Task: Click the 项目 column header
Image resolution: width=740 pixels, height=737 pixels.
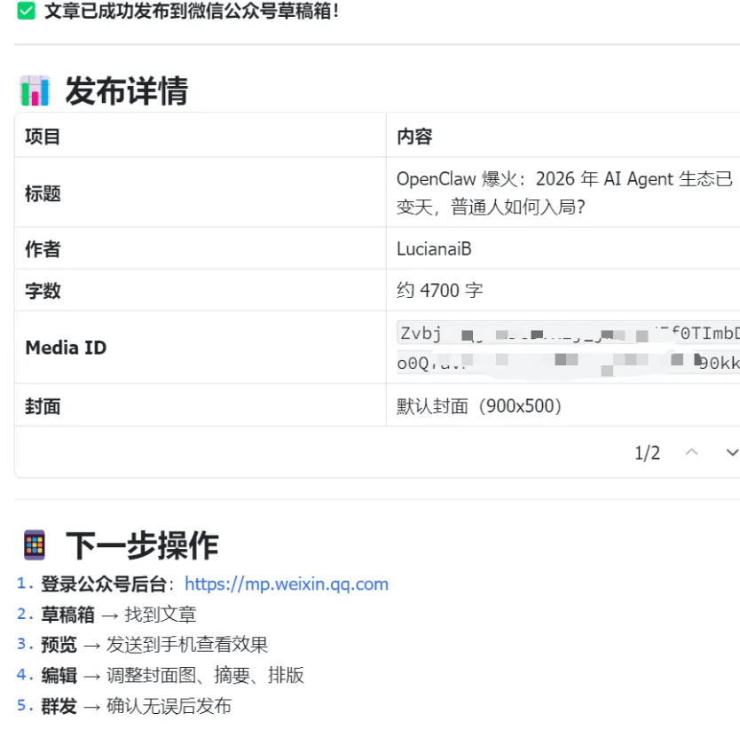Action: click(43, 137)
